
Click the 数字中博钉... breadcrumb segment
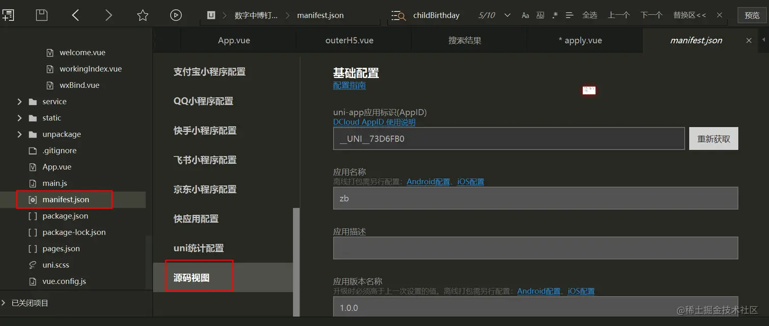(256, 15)
